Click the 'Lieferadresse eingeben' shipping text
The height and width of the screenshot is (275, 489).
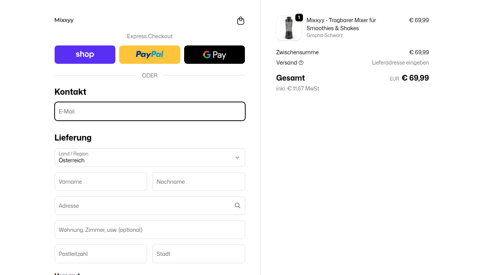pos(400,63)
